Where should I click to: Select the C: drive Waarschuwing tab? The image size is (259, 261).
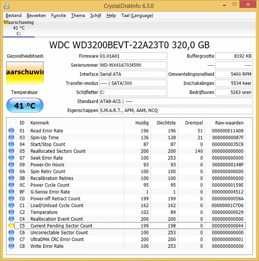point(19,28)
